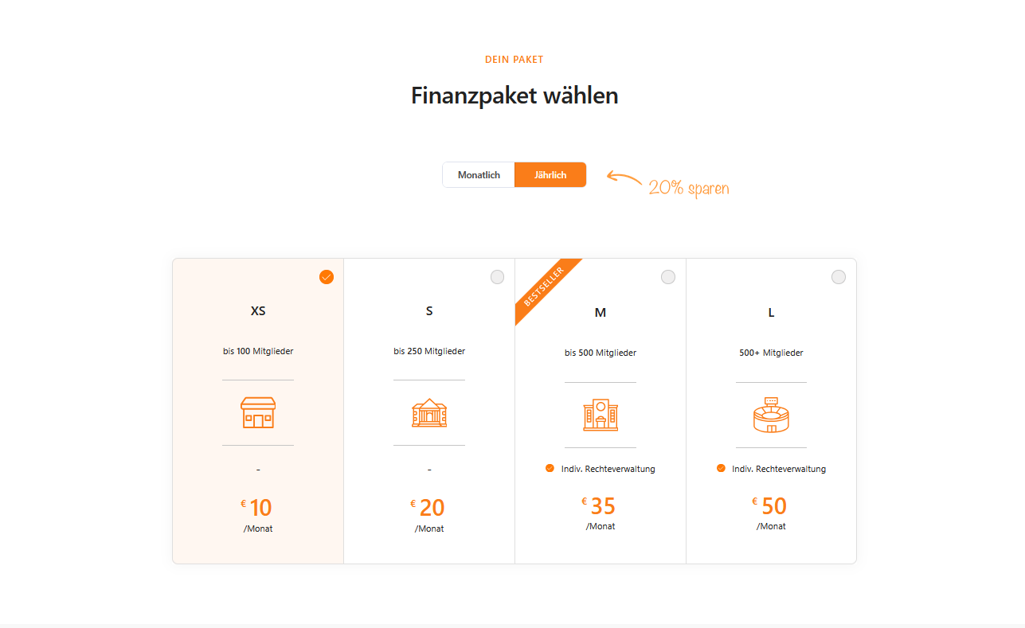Screen dimensions: 1025x628
Task: Switch billing to Jährlich
Action: 550,175
